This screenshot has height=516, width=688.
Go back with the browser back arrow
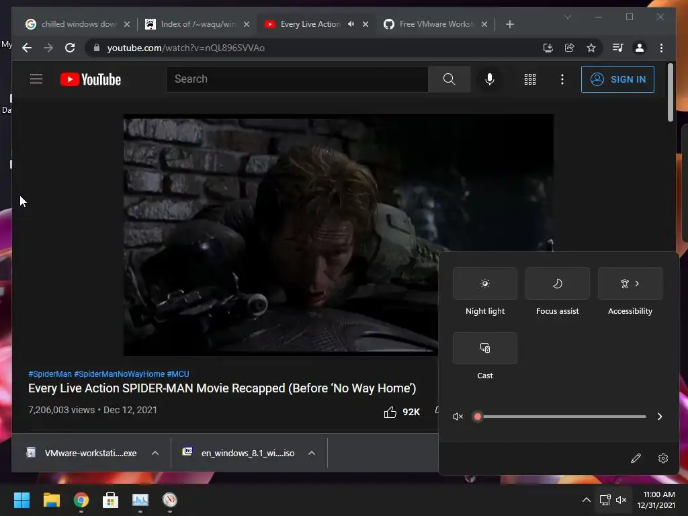tap(27, 48)
